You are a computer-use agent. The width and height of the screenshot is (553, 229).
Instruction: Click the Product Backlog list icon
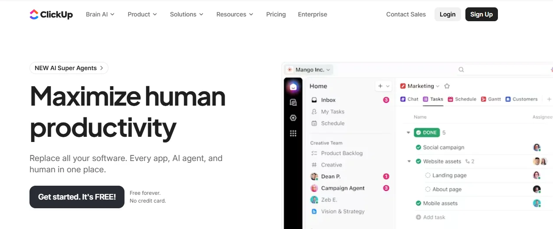pos(314,153)
